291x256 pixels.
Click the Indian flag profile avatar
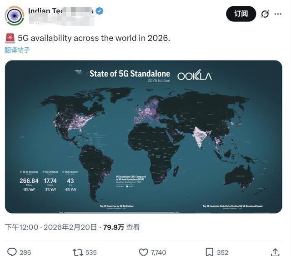click(x=15, y=16)
